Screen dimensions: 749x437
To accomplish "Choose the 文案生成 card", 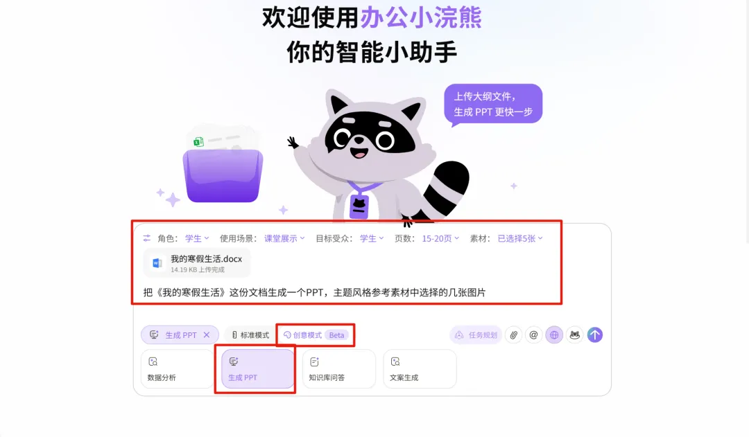I will (x=420, y=368).
